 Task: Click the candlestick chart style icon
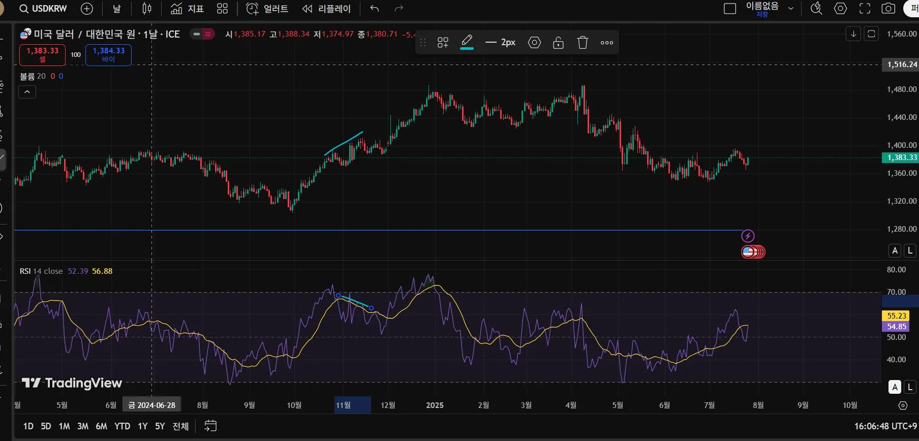(147, 9)
